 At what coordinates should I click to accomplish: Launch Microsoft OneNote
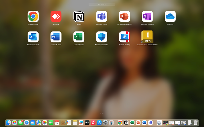(x=147, y=16)
